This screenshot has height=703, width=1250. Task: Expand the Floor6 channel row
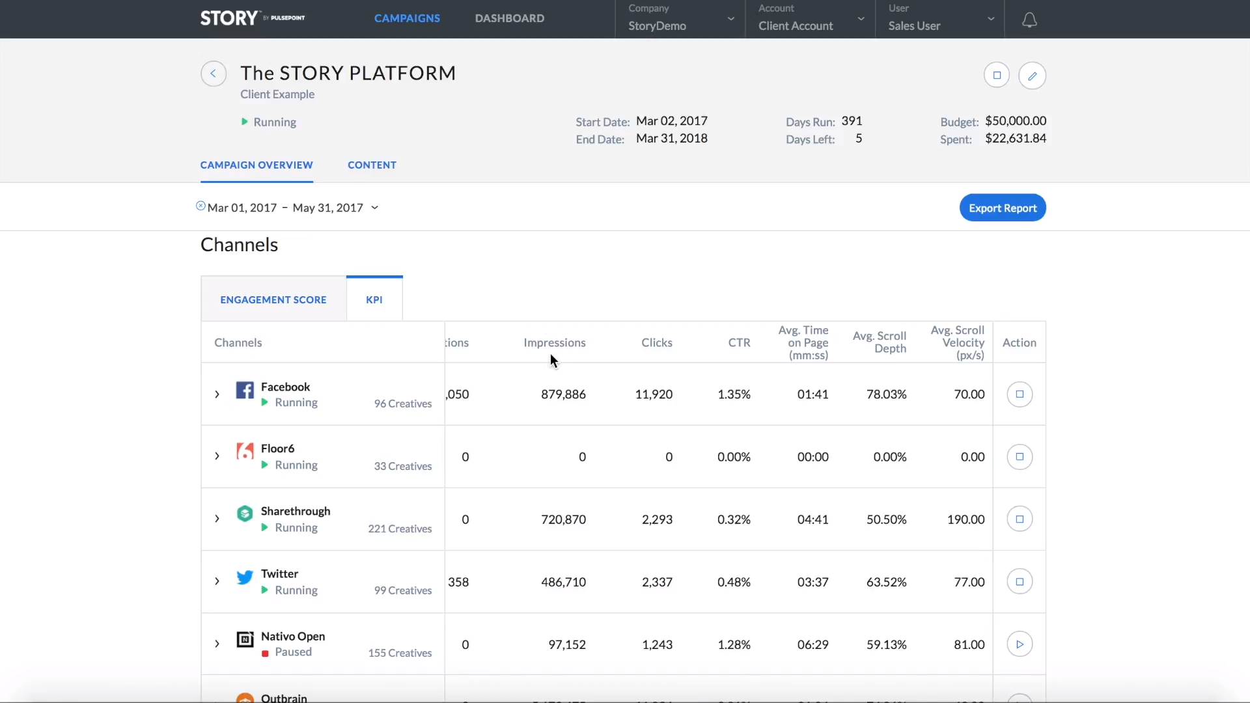pyautogui.click(x=217, y=456)
